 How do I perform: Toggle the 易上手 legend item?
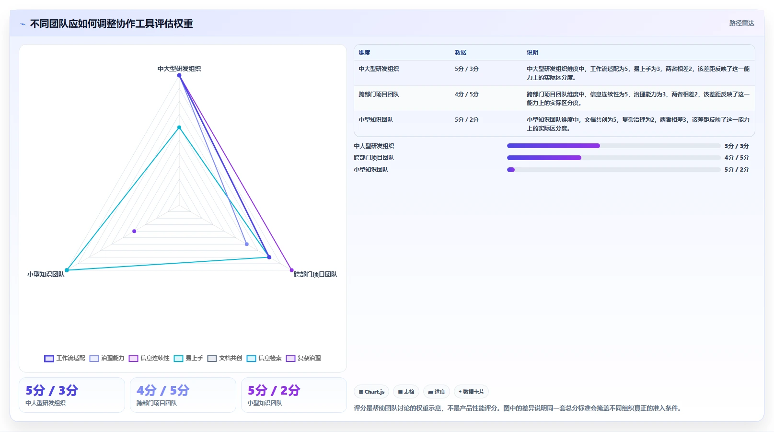click(x=188, y=359)
